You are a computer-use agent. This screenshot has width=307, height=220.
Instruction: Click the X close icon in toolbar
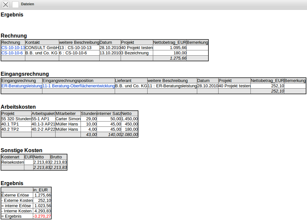pyautogui.click(x=6, y=4)
